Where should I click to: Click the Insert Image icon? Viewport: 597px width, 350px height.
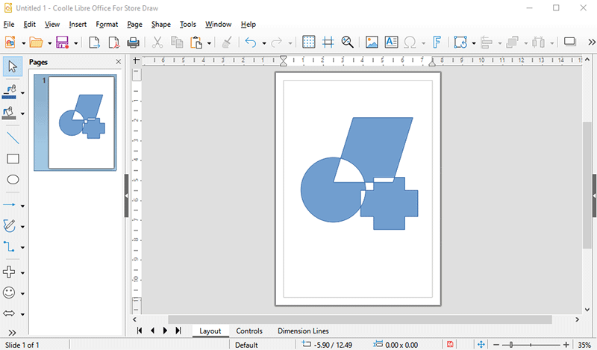[372, 43]
